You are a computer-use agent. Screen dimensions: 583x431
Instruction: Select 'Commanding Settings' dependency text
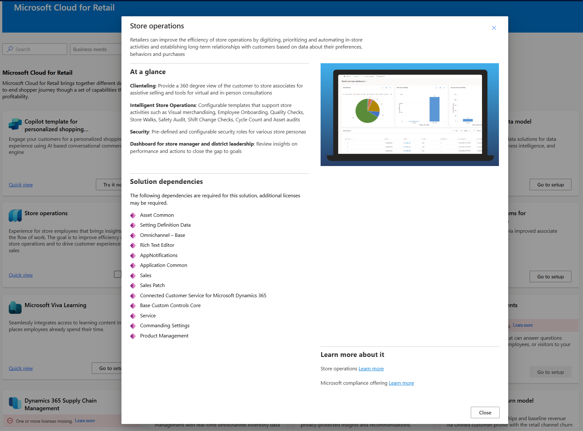click(165, 325)
